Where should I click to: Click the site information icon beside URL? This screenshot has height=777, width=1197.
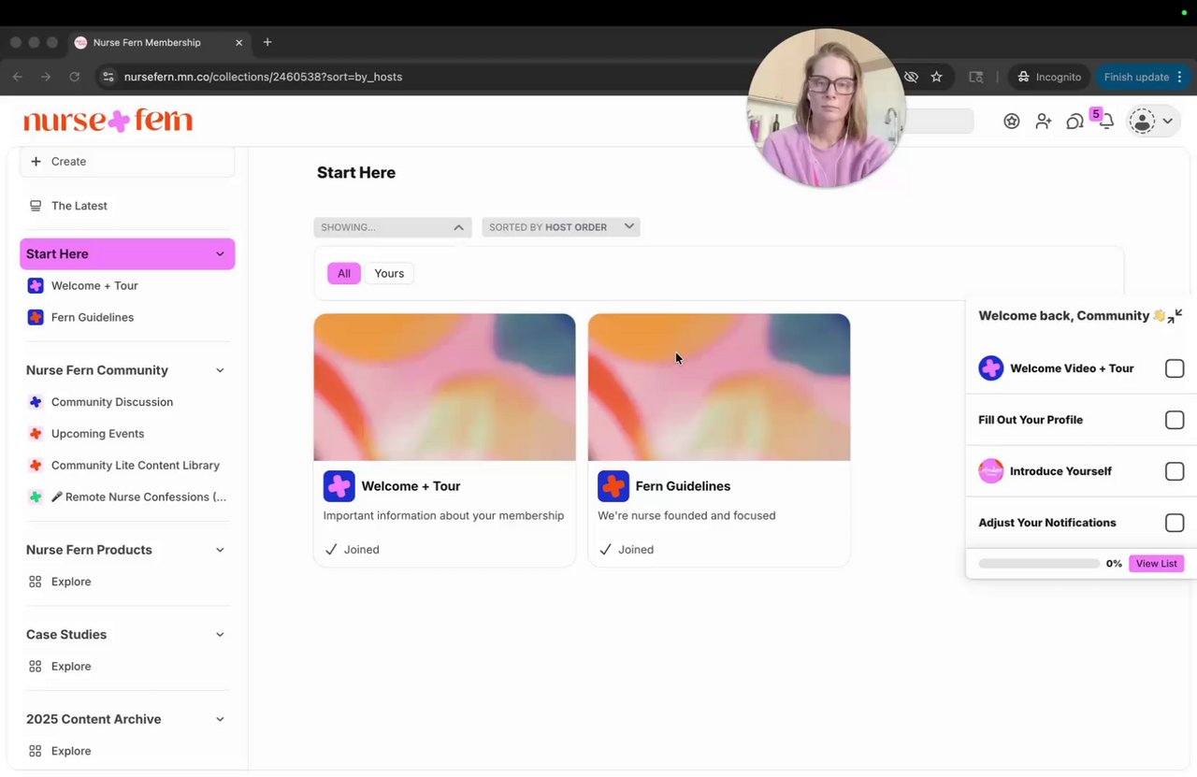[x=108, y=77]
